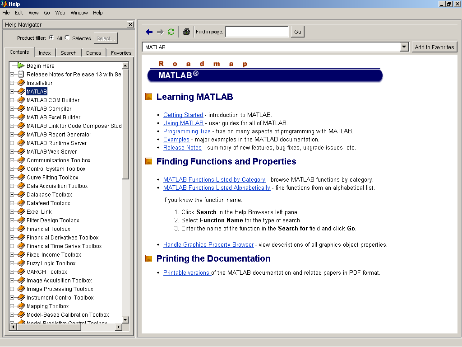This screenshot has width=462, height=347.
Task: Open the Go menu
Action: (47, 13)
